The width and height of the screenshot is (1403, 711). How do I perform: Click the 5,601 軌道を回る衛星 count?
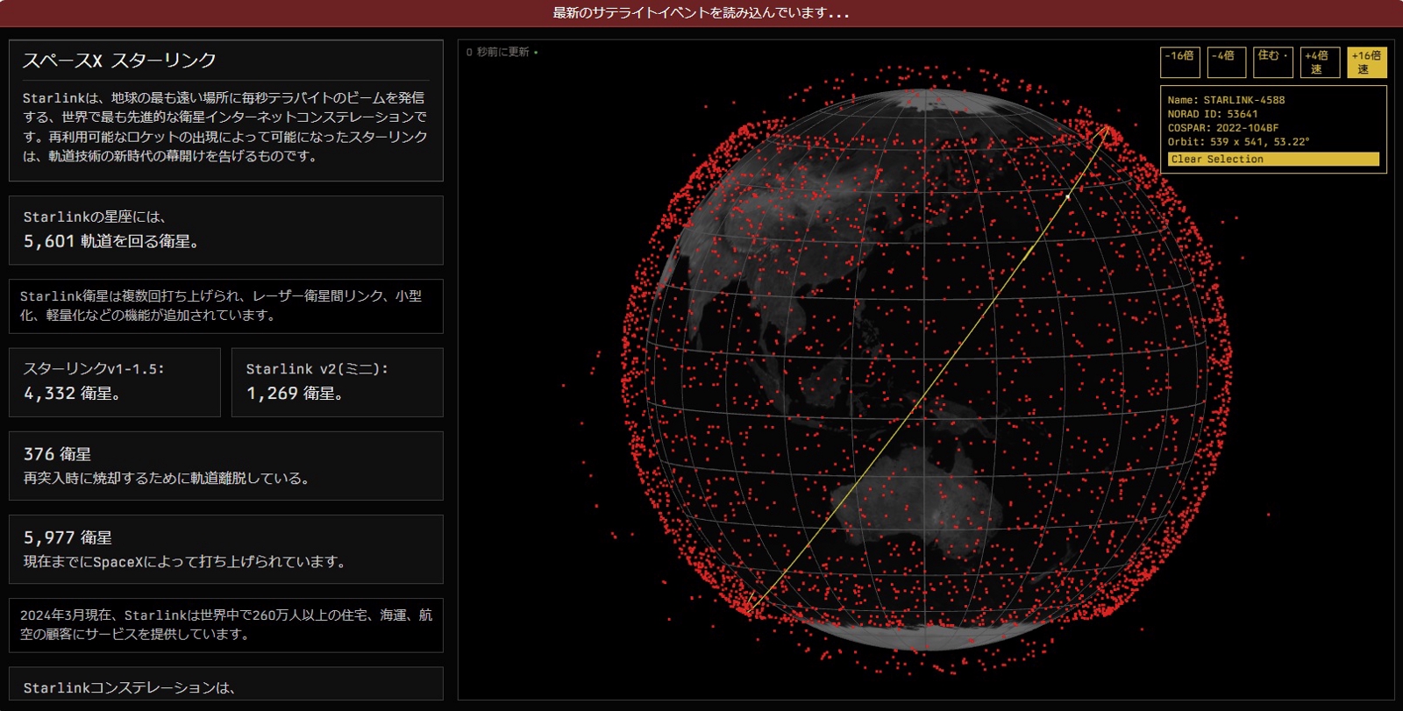tap(111, 241)
